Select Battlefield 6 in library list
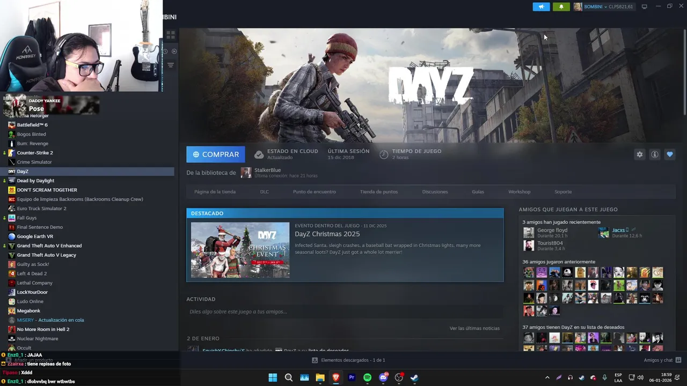687x386 pixels. click(x=32, y=125)
